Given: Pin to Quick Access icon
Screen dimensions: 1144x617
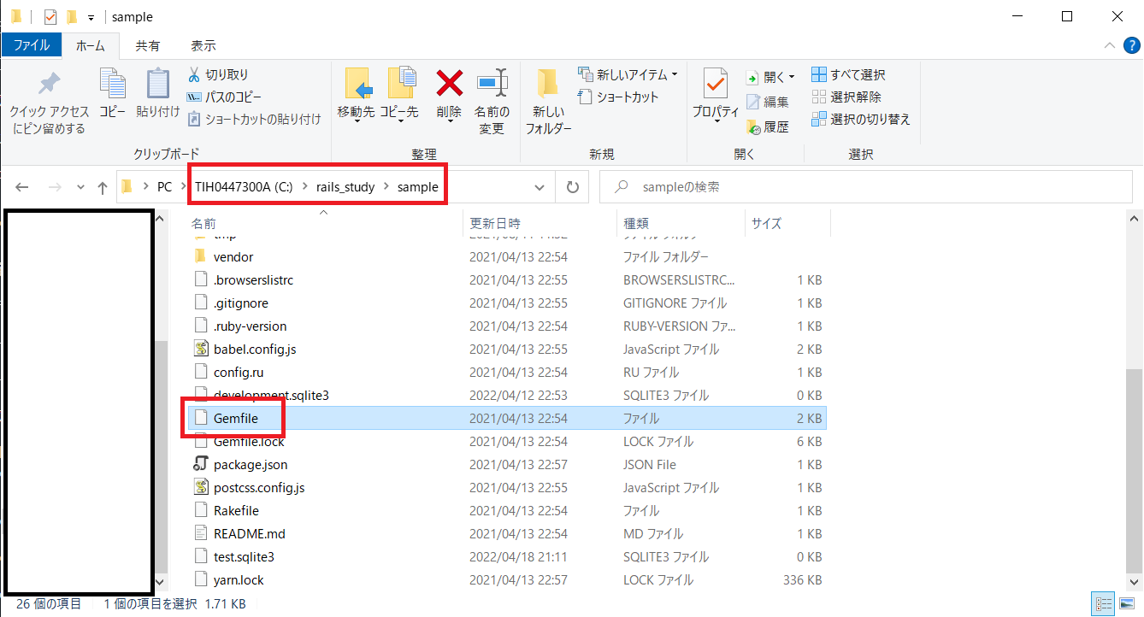Looking at the screenshot, I should (x=49, y=85).
